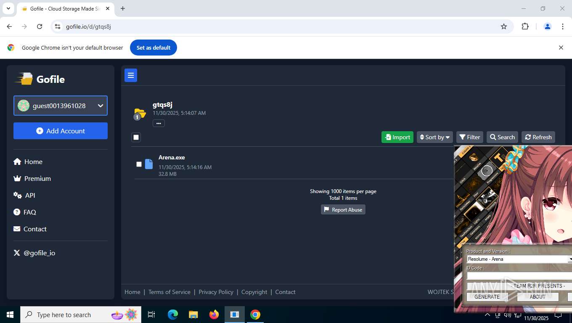Open the Chrome three-dot menu
The height and width of the screenshot is (323, 572).
[x=563, y=26]
